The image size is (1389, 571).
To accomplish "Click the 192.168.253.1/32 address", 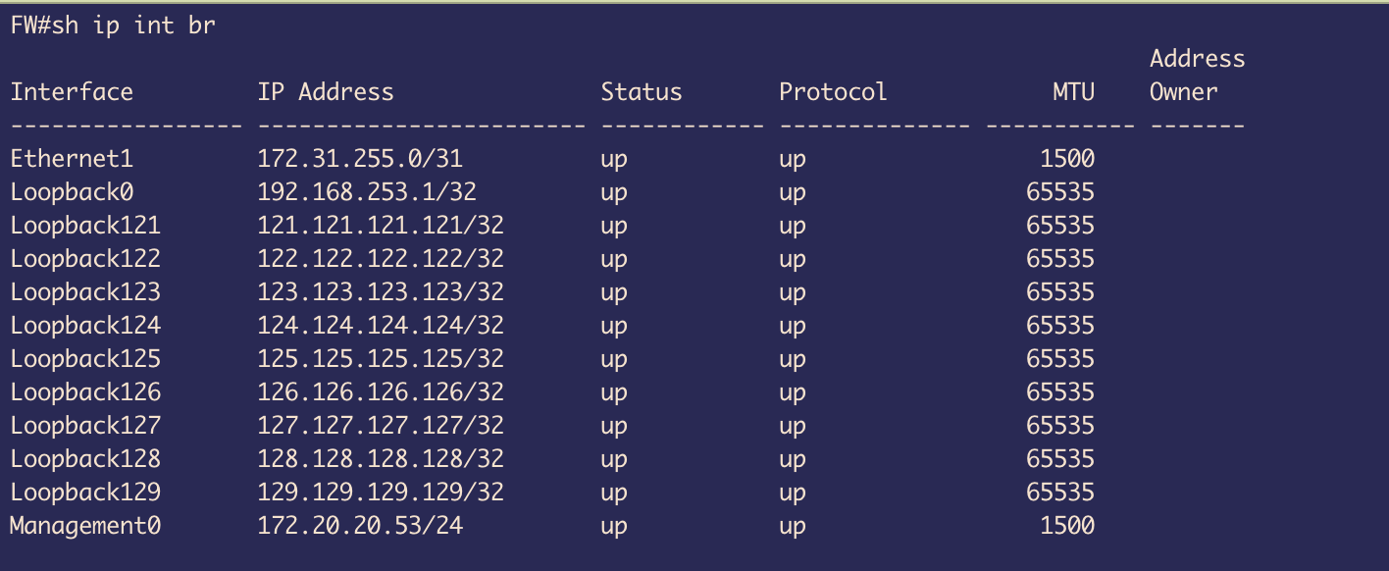I will tap(367, 192).
